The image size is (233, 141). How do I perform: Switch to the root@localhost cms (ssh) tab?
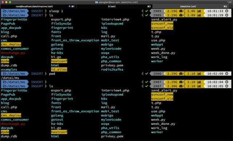38,7
